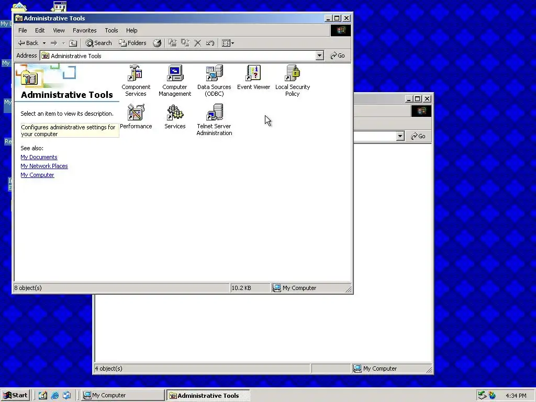The height and width of the screenshot is (402, 536).
Task: Open the Edit menu
Action: coord(40,30)
